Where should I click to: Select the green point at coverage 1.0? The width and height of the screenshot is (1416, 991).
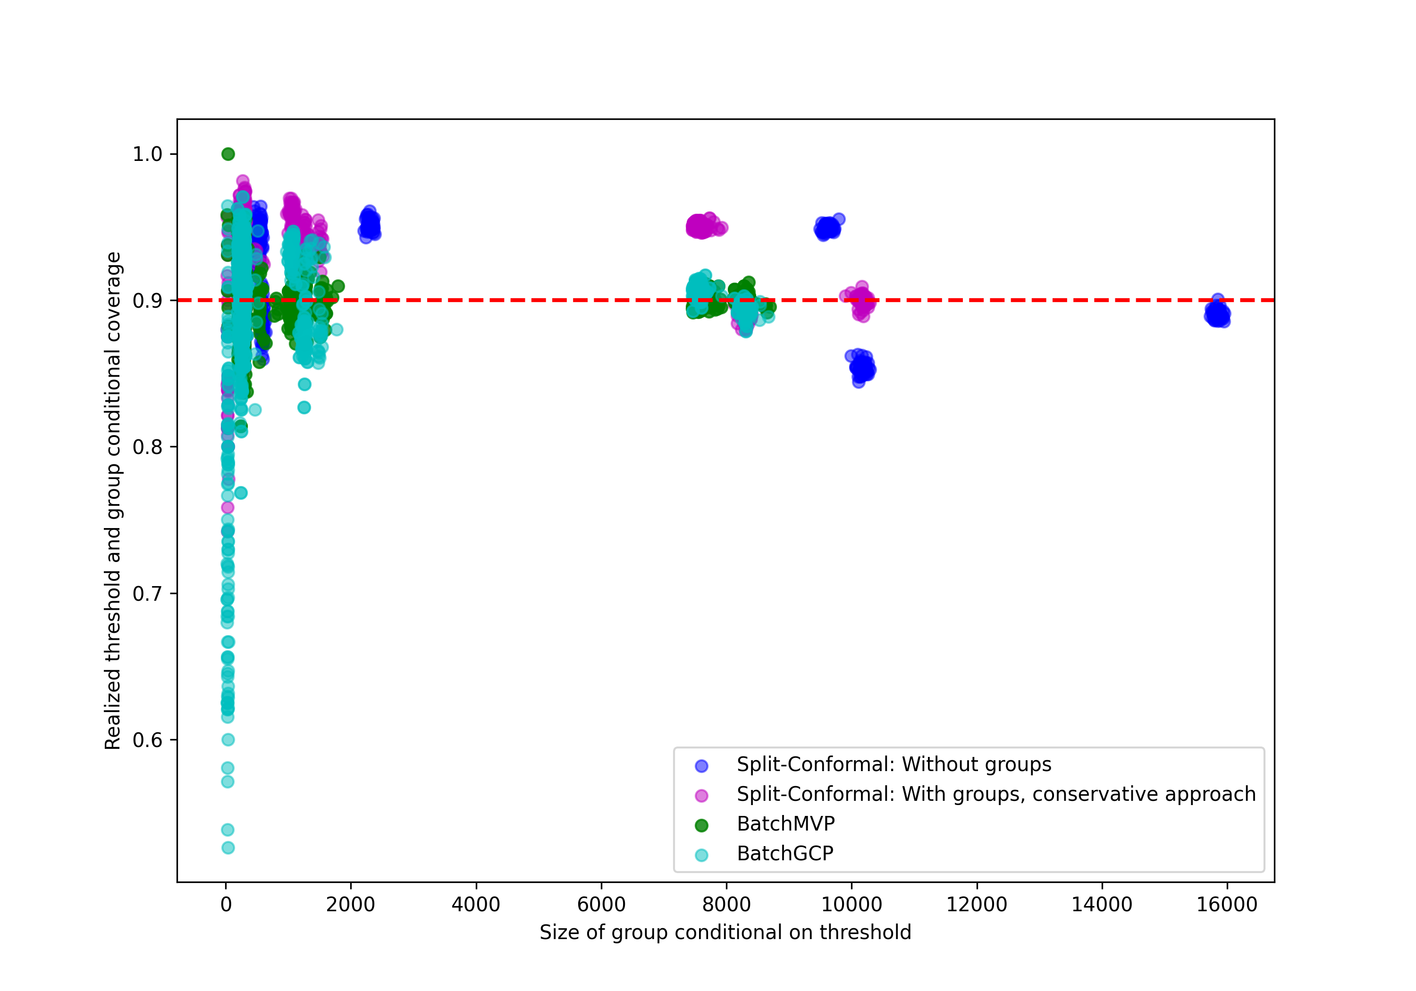[228, 154]
